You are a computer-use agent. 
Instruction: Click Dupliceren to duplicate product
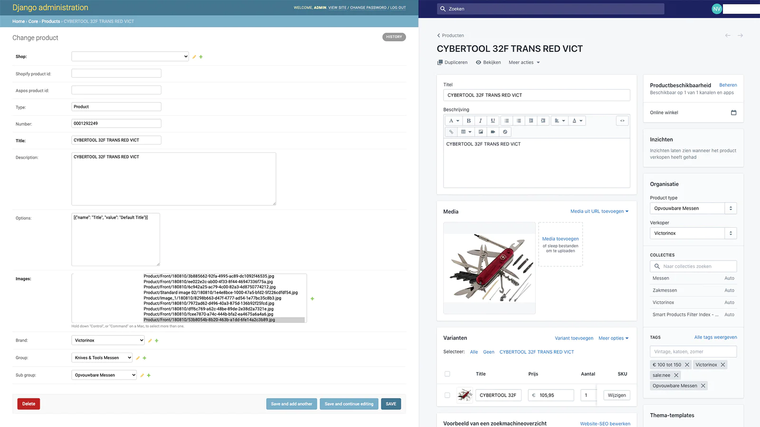pos(452,63)
